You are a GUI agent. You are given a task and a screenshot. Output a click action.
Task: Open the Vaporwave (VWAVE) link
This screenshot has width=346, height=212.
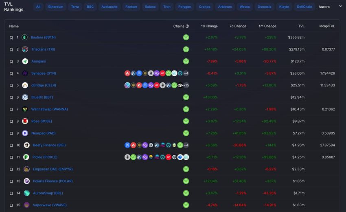(x=50, y=205)
